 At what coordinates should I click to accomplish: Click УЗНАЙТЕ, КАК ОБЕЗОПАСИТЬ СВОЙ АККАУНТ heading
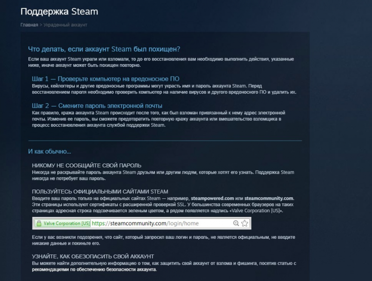pyautogui.click(x=93, y=256)
